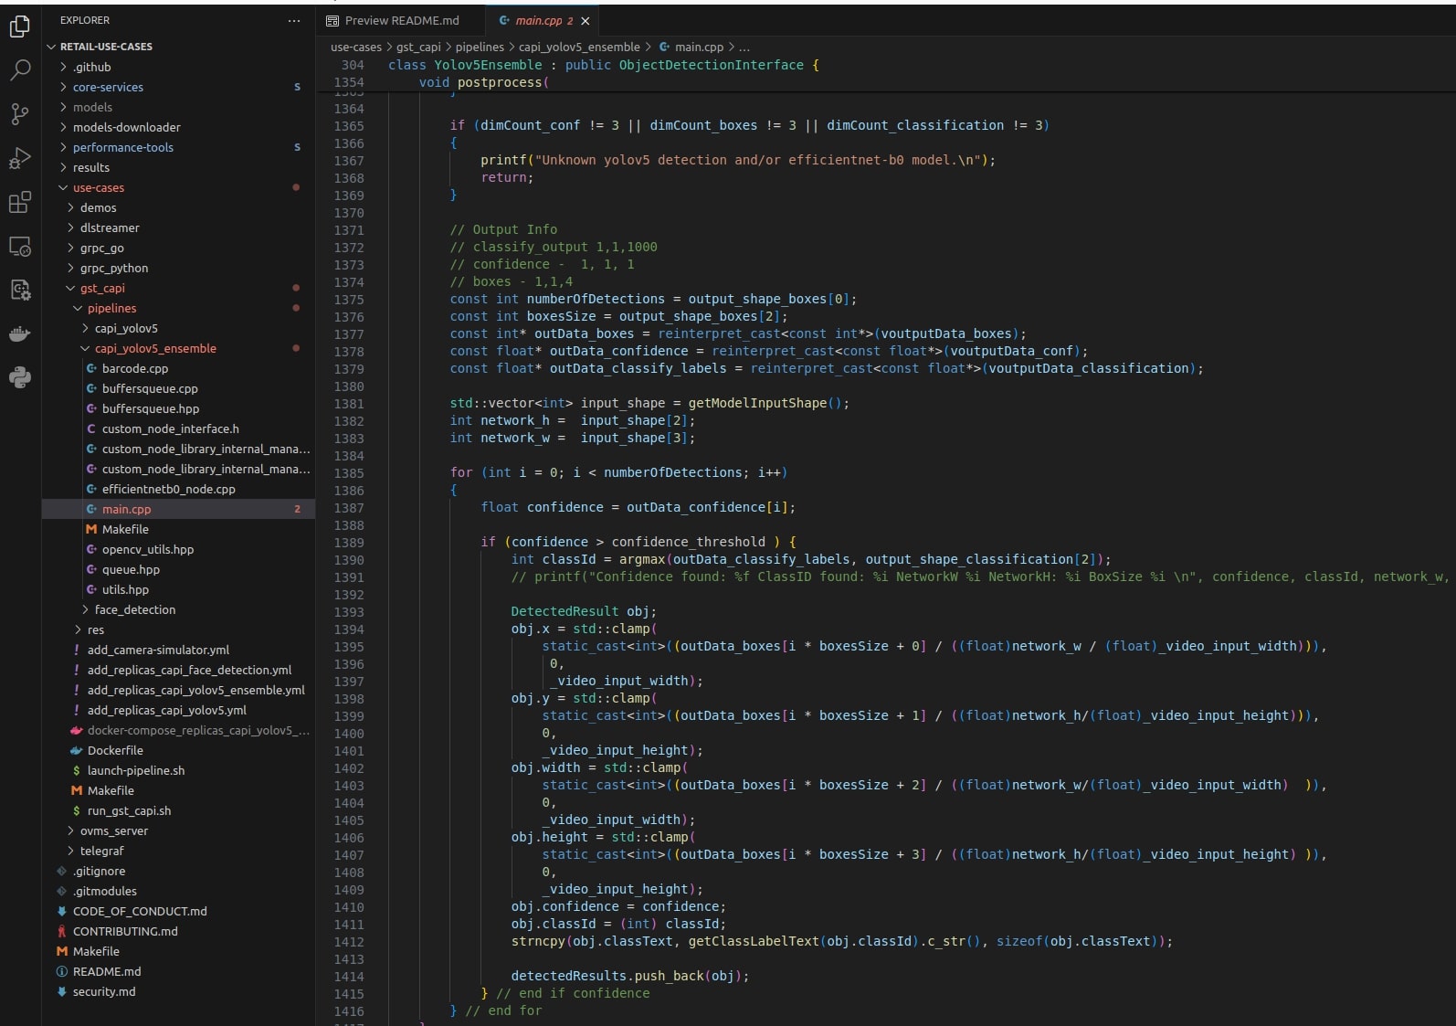Image resolution: width=1456 pixels, height=1026 pixels.
Task: Click the Explorer files icon
Action: click(x=20, y=27)
